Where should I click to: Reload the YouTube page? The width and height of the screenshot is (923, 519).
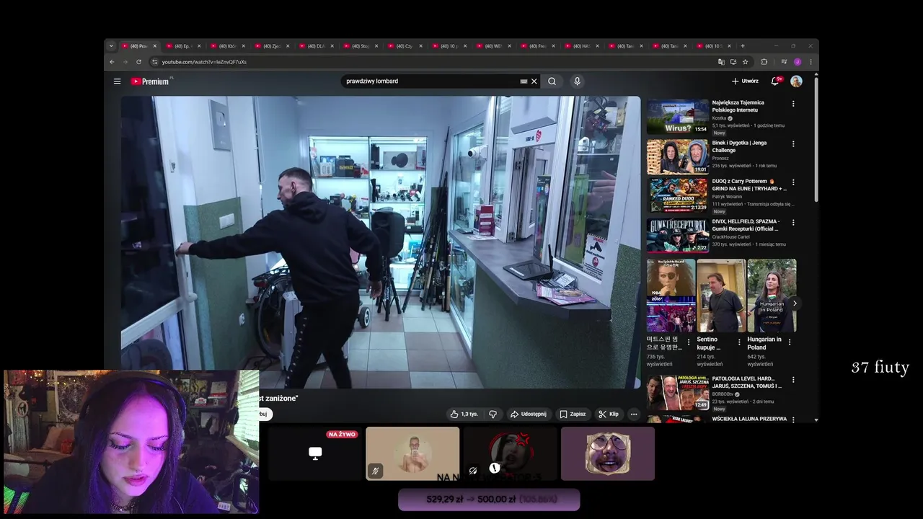[139, 62]
